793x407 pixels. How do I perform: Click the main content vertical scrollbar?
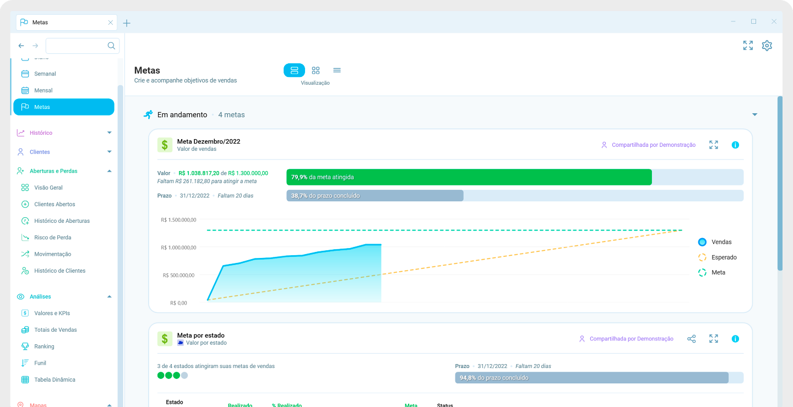coord(780,183)
